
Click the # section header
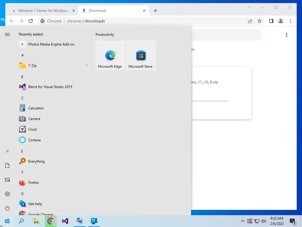22,55
